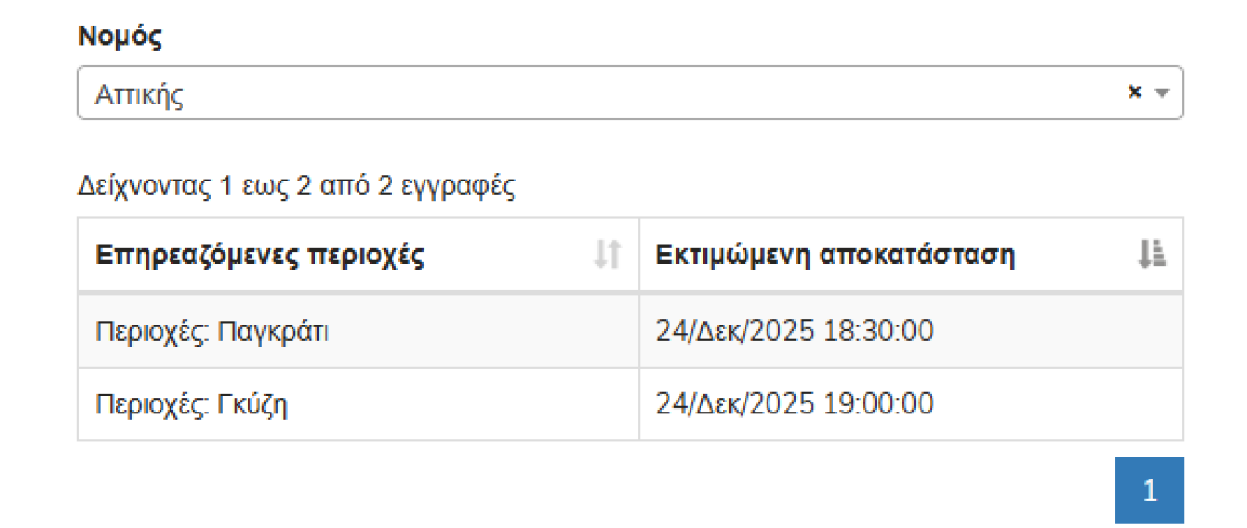Select the Περιοχές: Παγκράτι cell
Viewport: 1247px width, 528px height.
[x=358, y=331]
